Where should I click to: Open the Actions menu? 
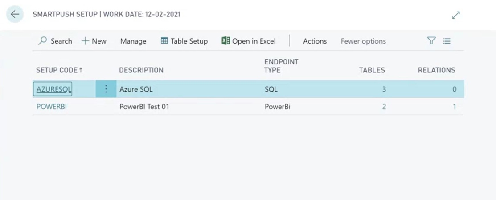click(315, 41)
